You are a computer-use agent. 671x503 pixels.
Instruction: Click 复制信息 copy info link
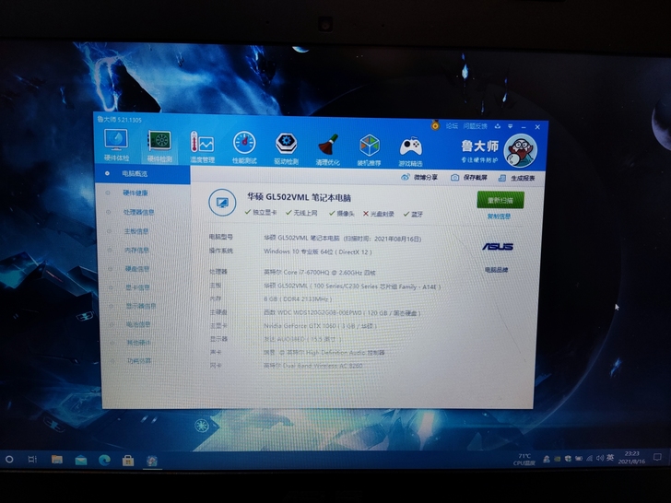pos(499,216)
